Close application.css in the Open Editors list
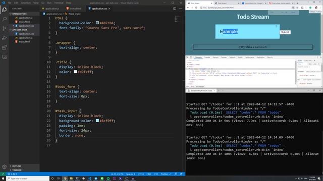This screenshot has height=181, width=323. 14,26
